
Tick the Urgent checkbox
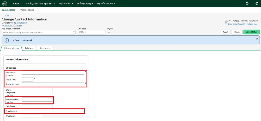click(109, 32)
